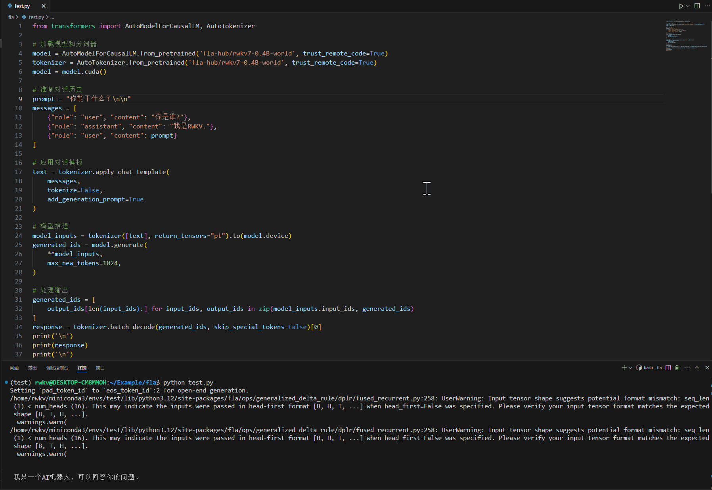Switch to the 端口 panel tab
The width and height of the screenshot is (712, 490).
100,368
